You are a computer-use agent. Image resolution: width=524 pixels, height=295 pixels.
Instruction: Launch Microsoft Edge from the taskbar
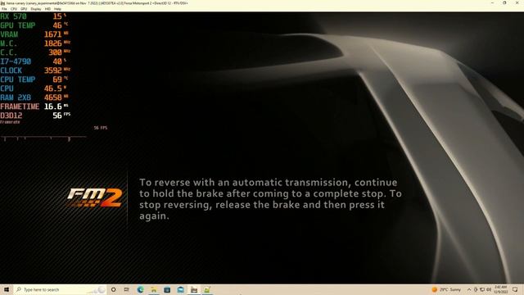tap(140, 289)
